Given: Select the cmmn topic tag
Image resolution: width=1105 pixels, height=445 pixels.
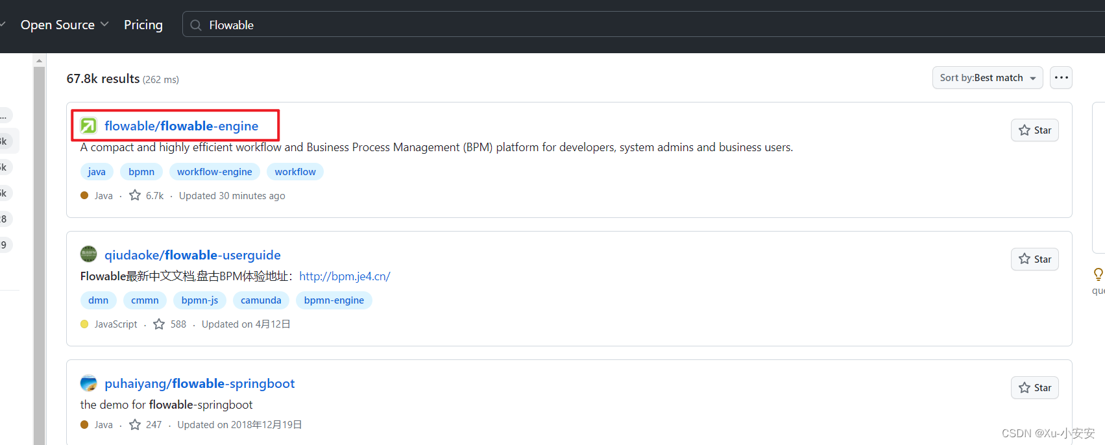Looking at the screenshot, I should [x=145, y=300].
